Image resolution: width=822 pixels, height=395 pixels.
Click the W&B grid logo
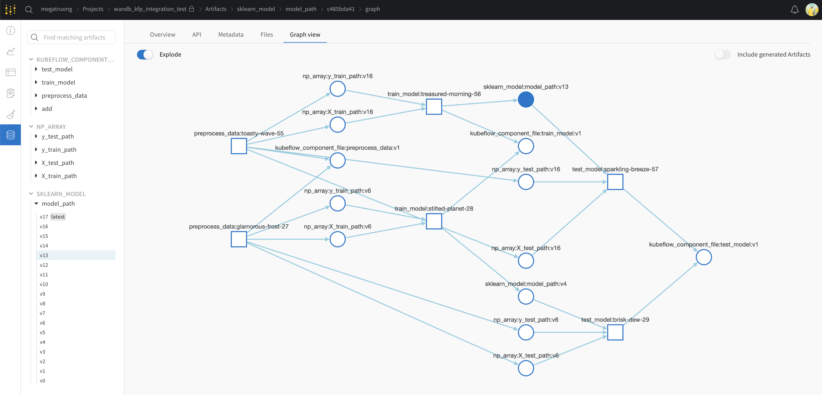point(10,9)
